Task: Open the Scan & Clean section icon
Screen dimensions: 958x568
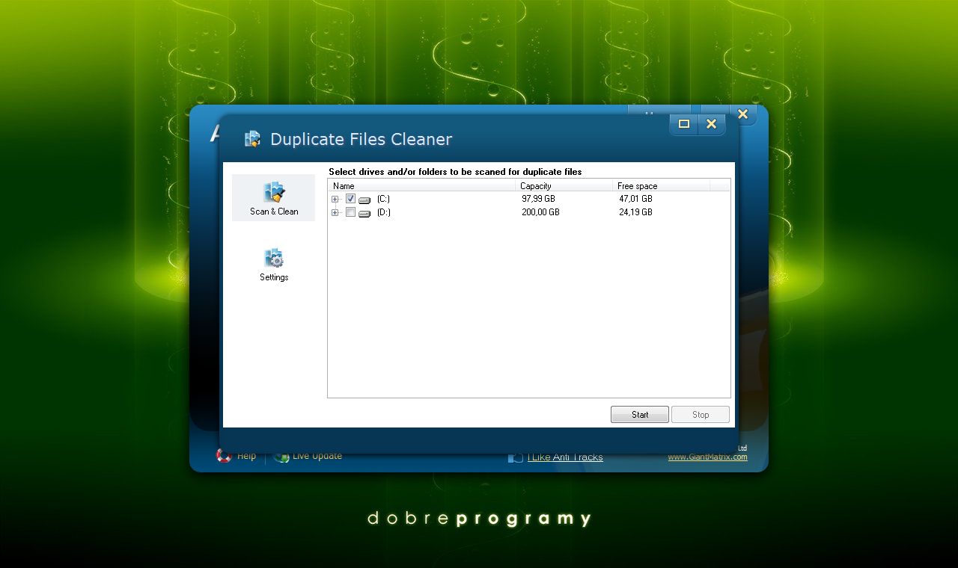Action: point(275,192)
